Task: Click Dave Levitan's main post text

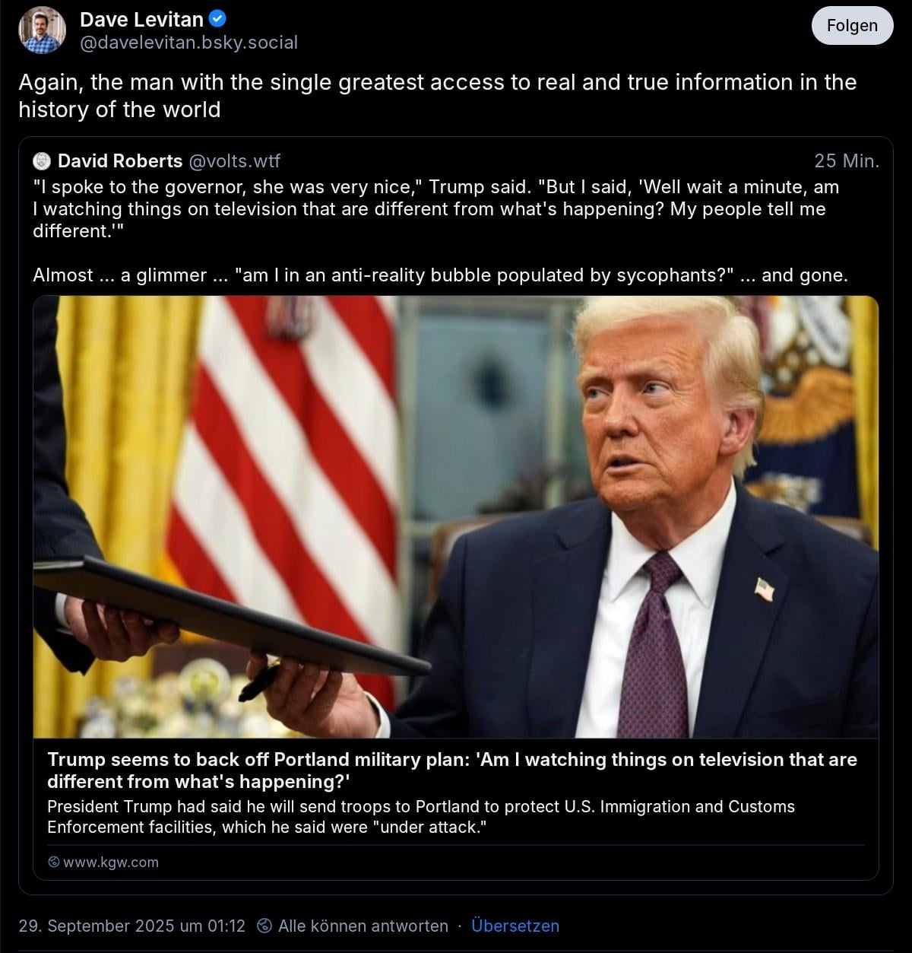Action: [438, 96]
